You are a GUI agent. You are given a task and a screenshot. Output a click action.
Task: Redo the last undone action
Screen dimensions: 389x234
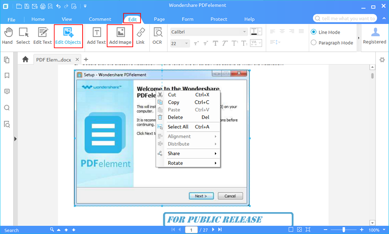(x=66, y=6)
